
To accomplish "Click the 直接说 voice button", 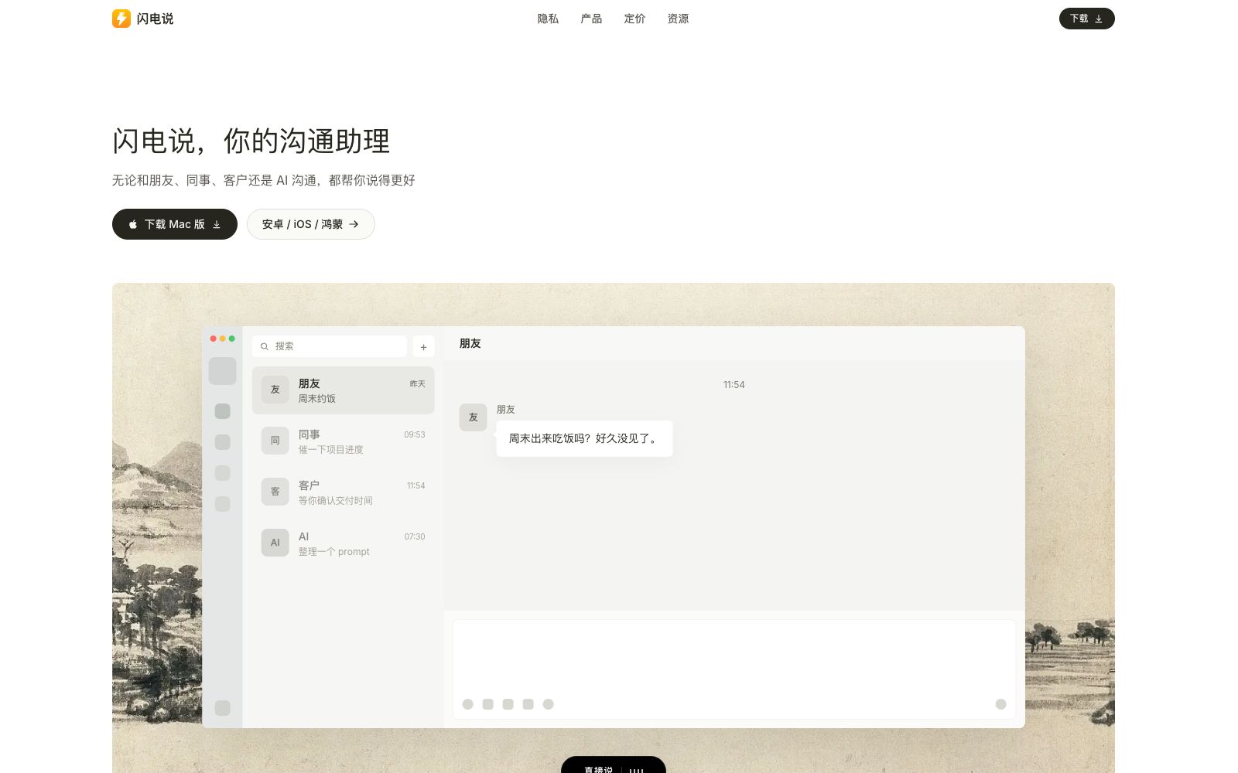I will pos(613,765).
